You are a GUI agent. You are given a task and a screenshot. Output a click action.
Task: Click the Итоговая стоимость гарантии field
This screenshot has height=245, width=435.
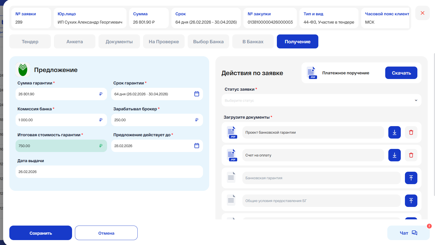click(61, 146)
